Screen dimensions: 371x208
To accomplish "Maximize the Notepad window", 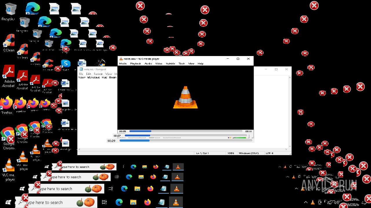I will (276, 69).
